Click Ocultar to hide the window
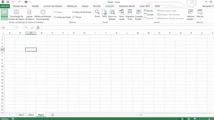The image size is (214, 120). point(149,14)
